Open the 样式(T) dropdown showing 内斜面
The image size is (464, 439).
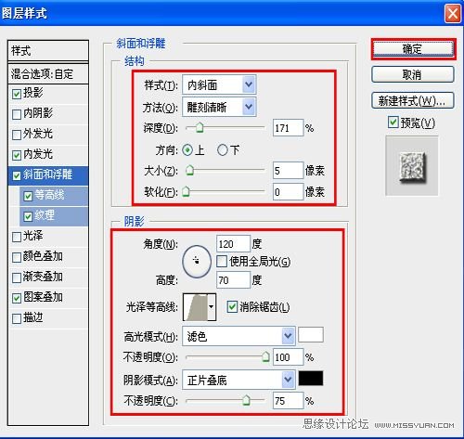click(x=219, y=84)
